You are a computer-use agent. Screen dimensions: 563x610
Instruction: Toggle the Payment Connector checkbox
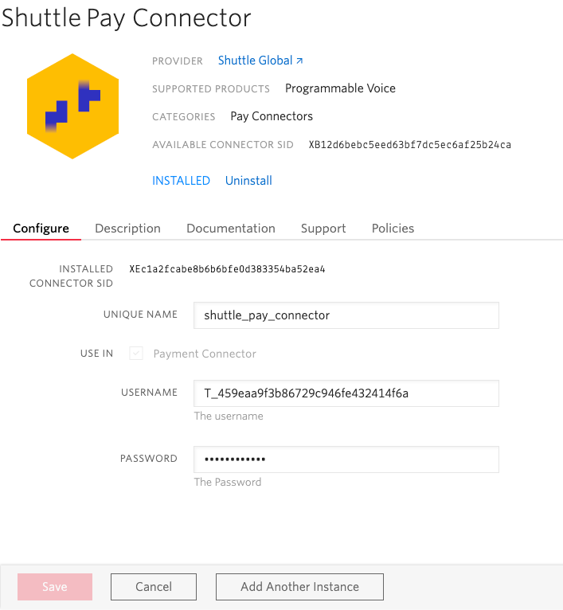pyautogui.click(x=136, y=354)
